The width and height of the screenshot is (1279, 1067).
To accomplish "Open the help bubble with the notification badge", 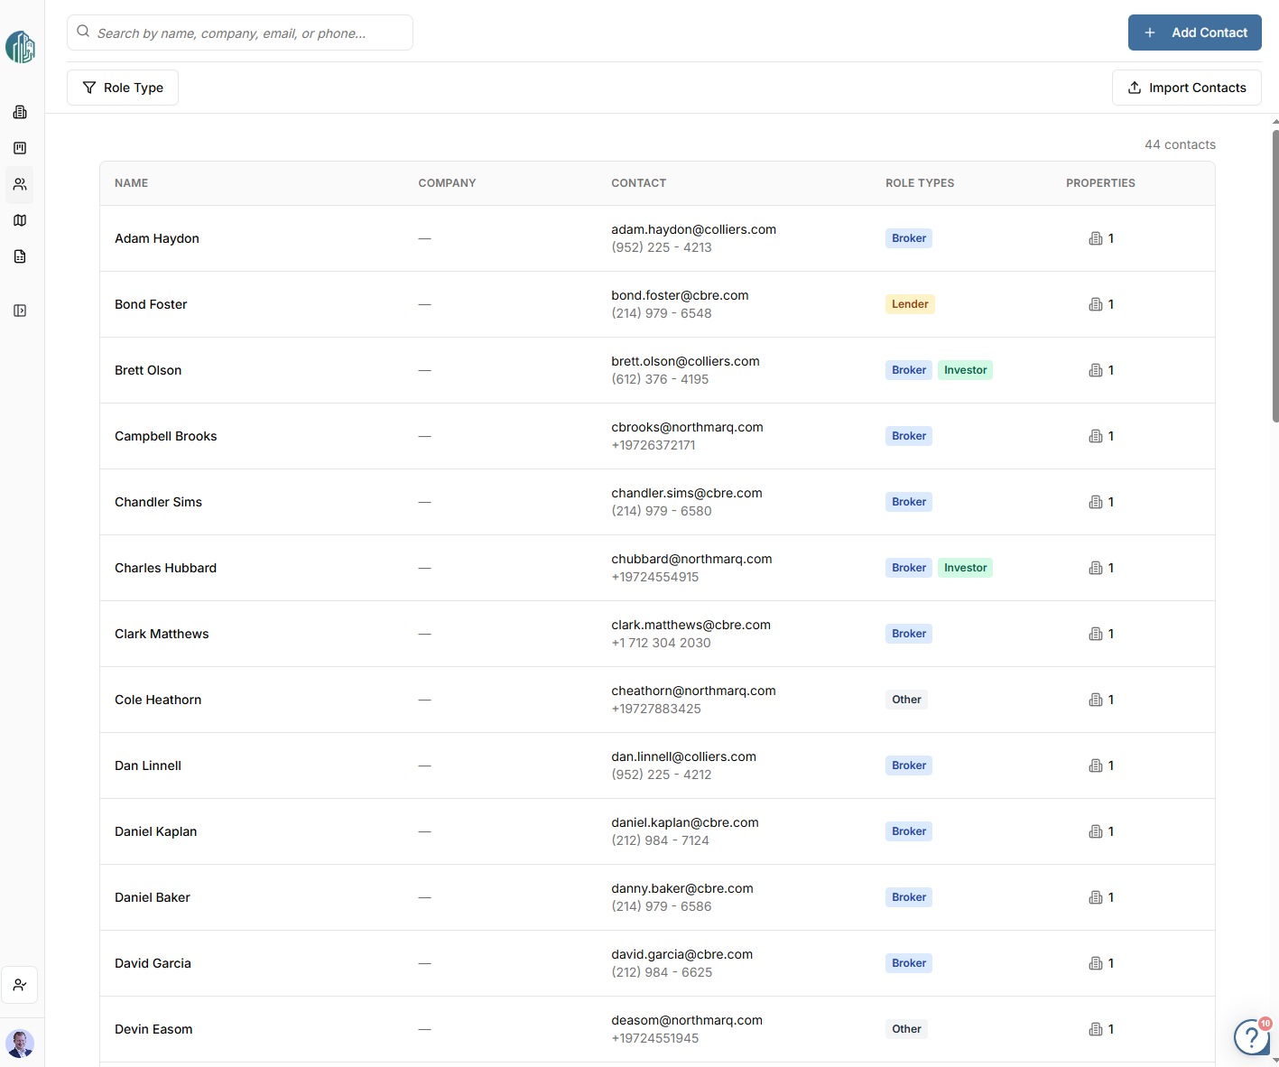I will pos(1251,1036).
